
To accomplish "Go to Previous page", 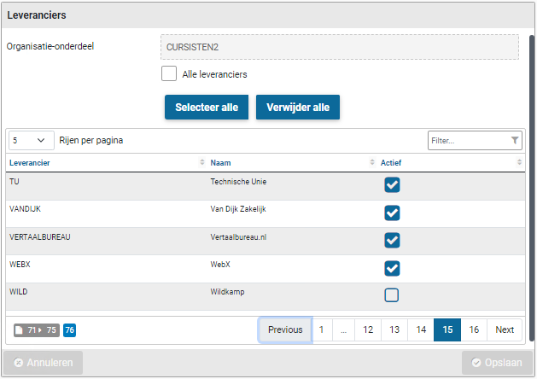I will [285, 329].
